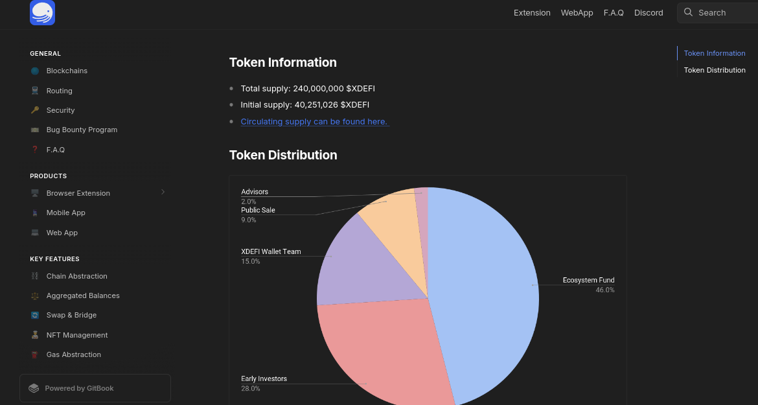Click the 'Early Investors' chart label
The height and width of the screenshot is (405, 758).
tap(264, 379)
